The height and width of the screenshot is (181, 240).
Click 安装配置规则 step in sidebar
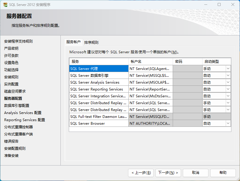coord(15,149)
